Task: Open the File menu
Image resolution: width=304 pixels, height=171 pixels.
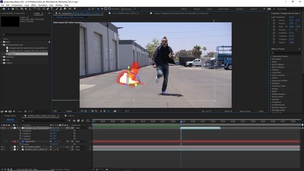Action: 2,5
